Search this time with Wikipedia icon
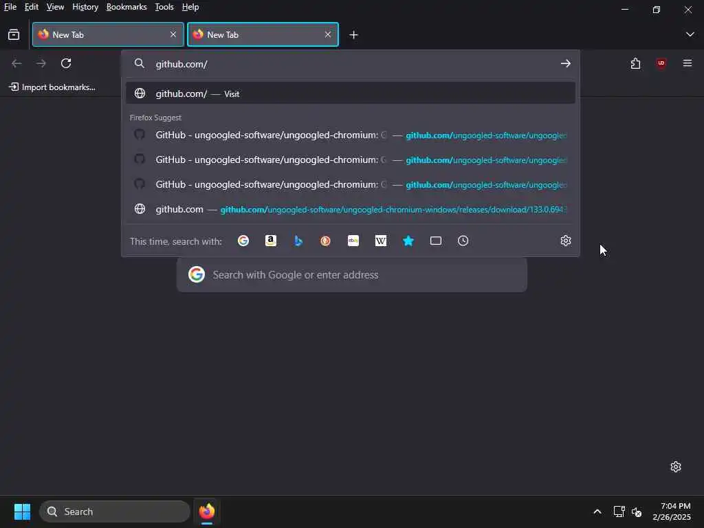Image resolution: width=704 pixels, height=528 pixels. pyautogui.click(x=381, y=241)
